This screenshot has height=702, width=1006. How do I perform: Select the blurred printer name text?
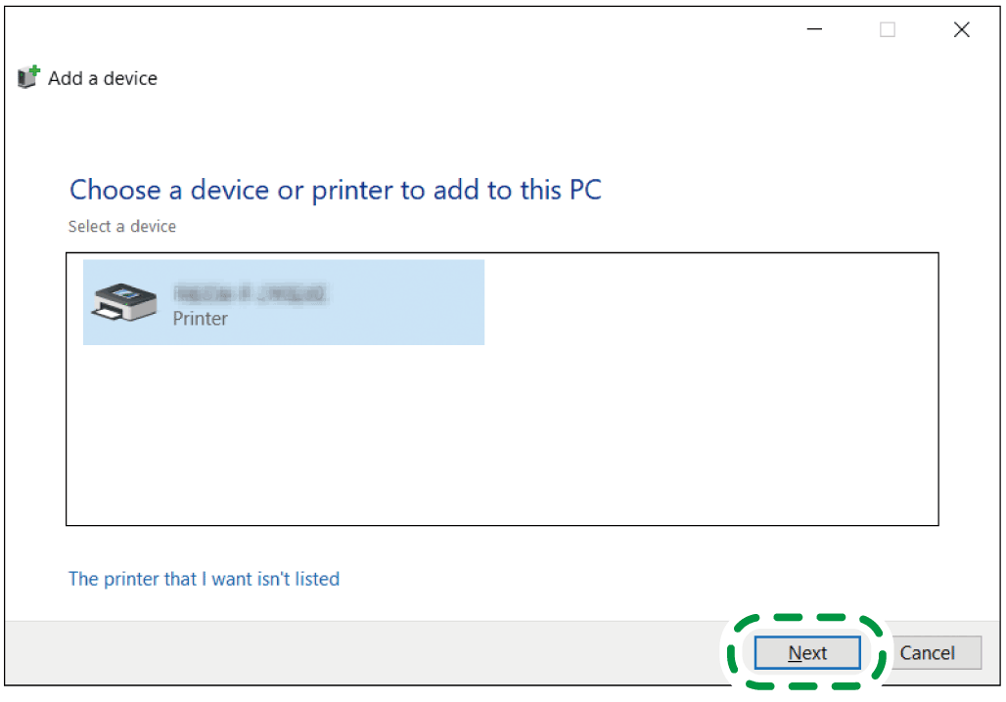tap(249, 292)
